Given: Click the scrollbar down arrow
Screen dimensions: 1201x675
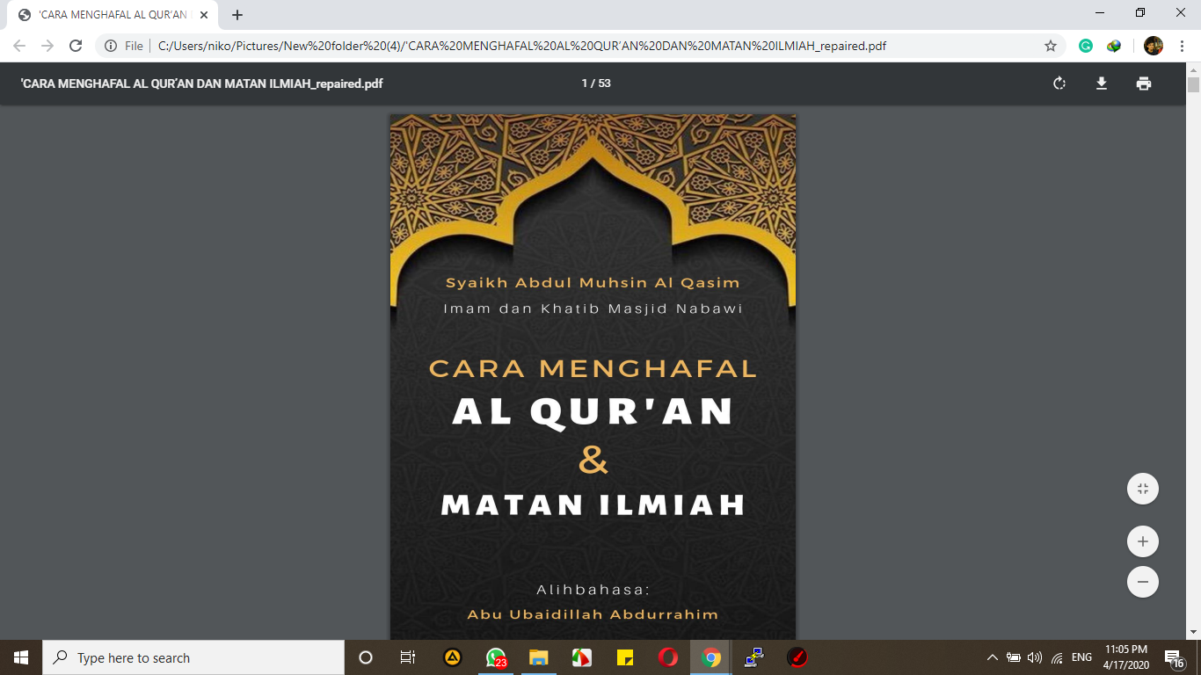Looking at the screenshot, I should 1193,632.
